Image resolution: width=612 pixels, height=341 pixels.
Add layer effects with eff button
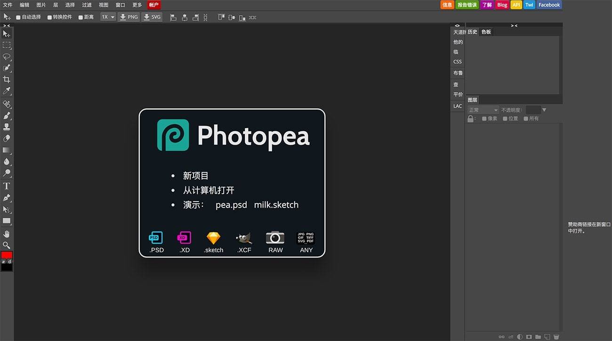(511, 337)
